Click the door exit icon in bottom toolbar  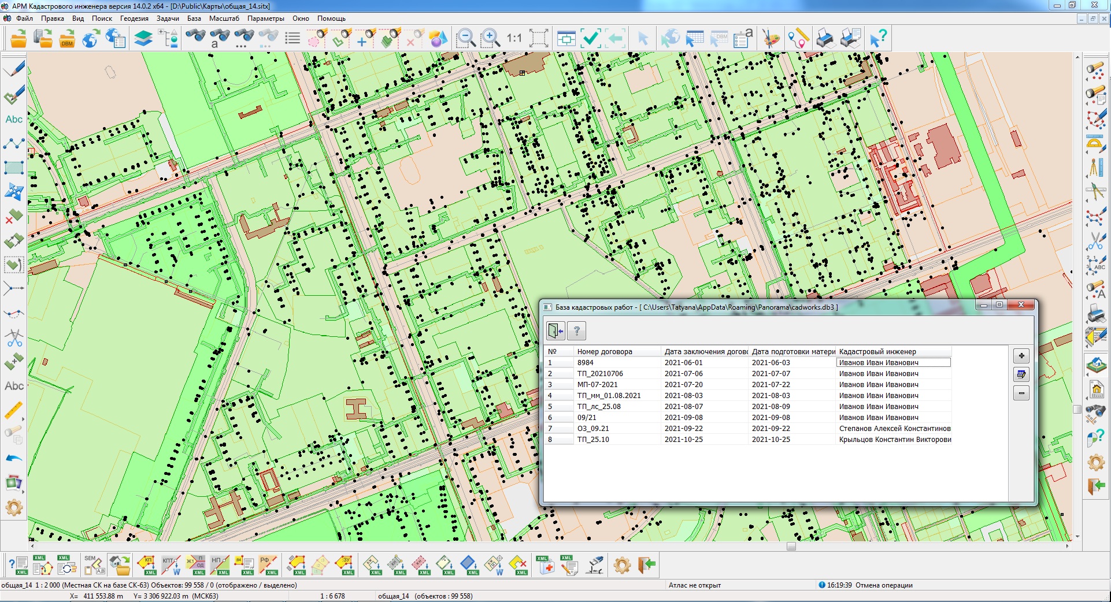(x=647, y=565)
